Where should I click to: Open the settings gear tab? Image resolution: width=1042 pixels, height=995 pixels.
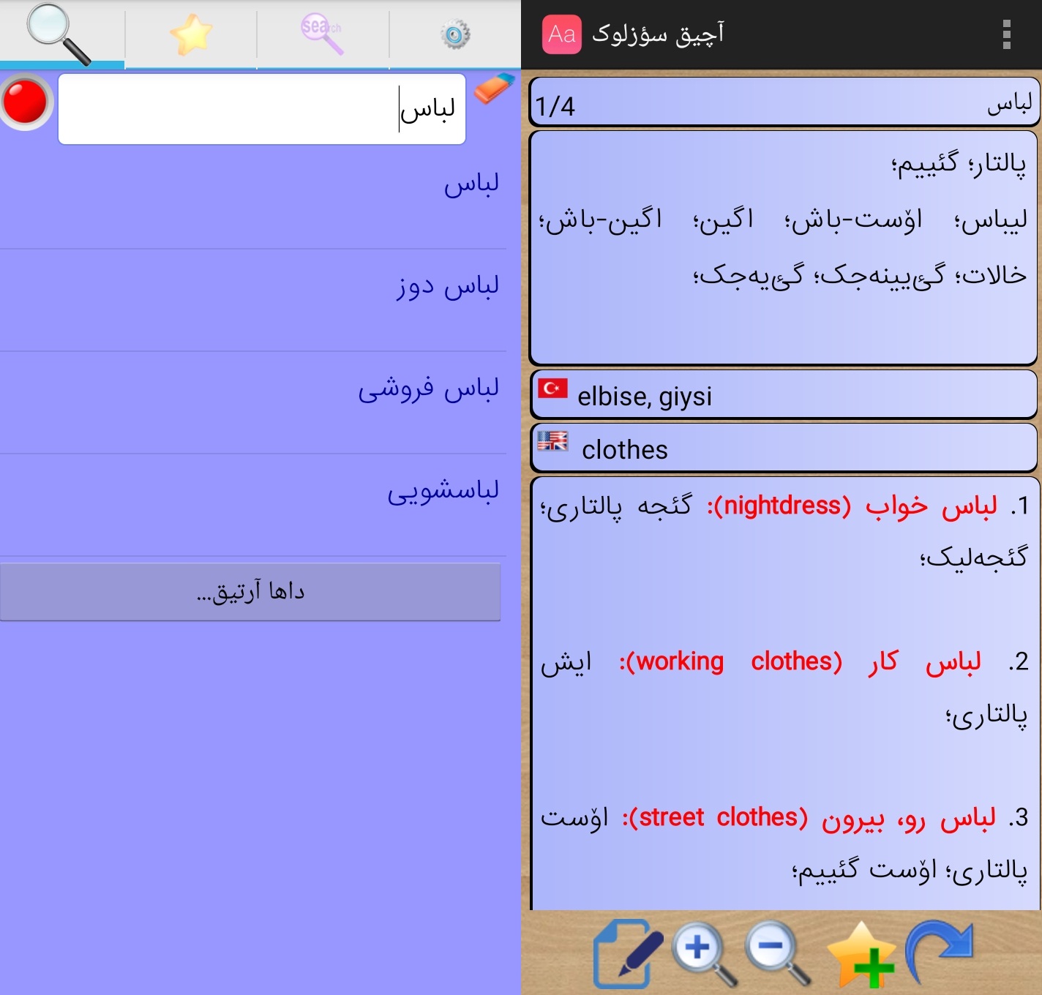(x=454, y=34)
